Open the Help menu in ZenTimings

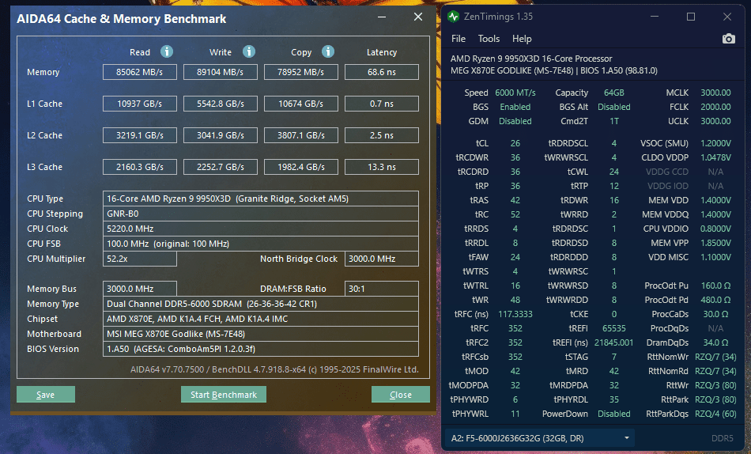522,39
